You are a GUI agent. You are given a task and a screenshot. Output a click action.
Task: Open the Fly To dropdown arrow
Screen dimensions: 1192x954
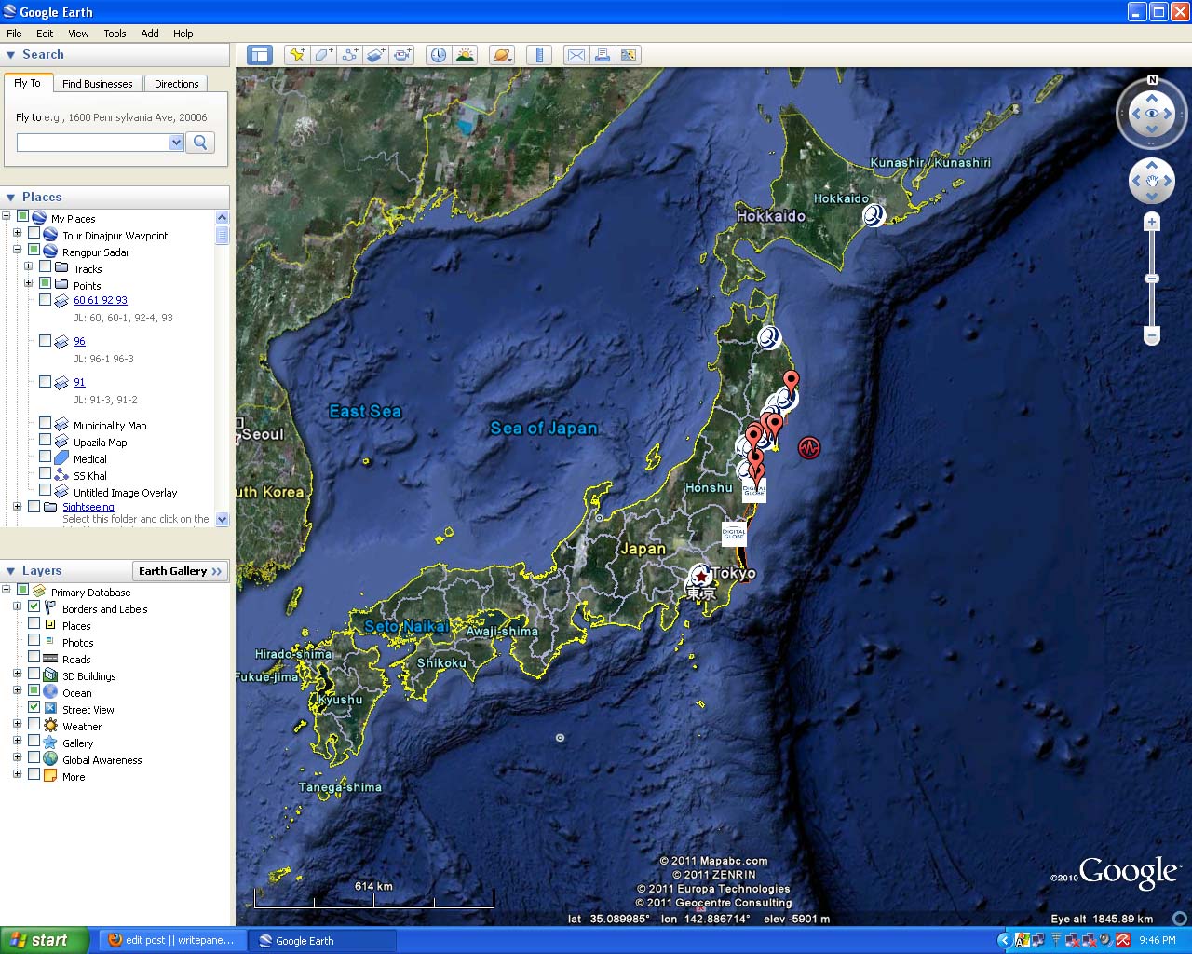point(176,143)
